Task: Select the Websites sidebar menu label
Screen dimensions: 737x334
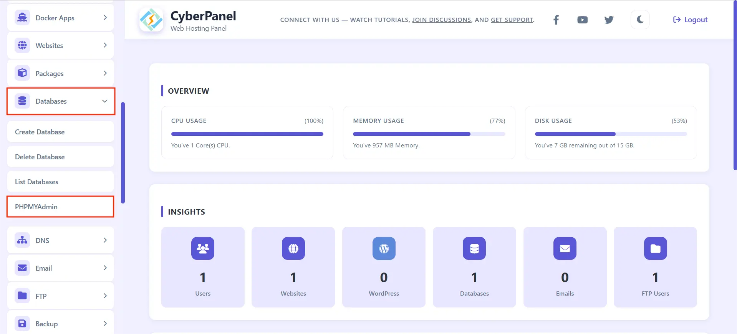Action: [49, 45]
